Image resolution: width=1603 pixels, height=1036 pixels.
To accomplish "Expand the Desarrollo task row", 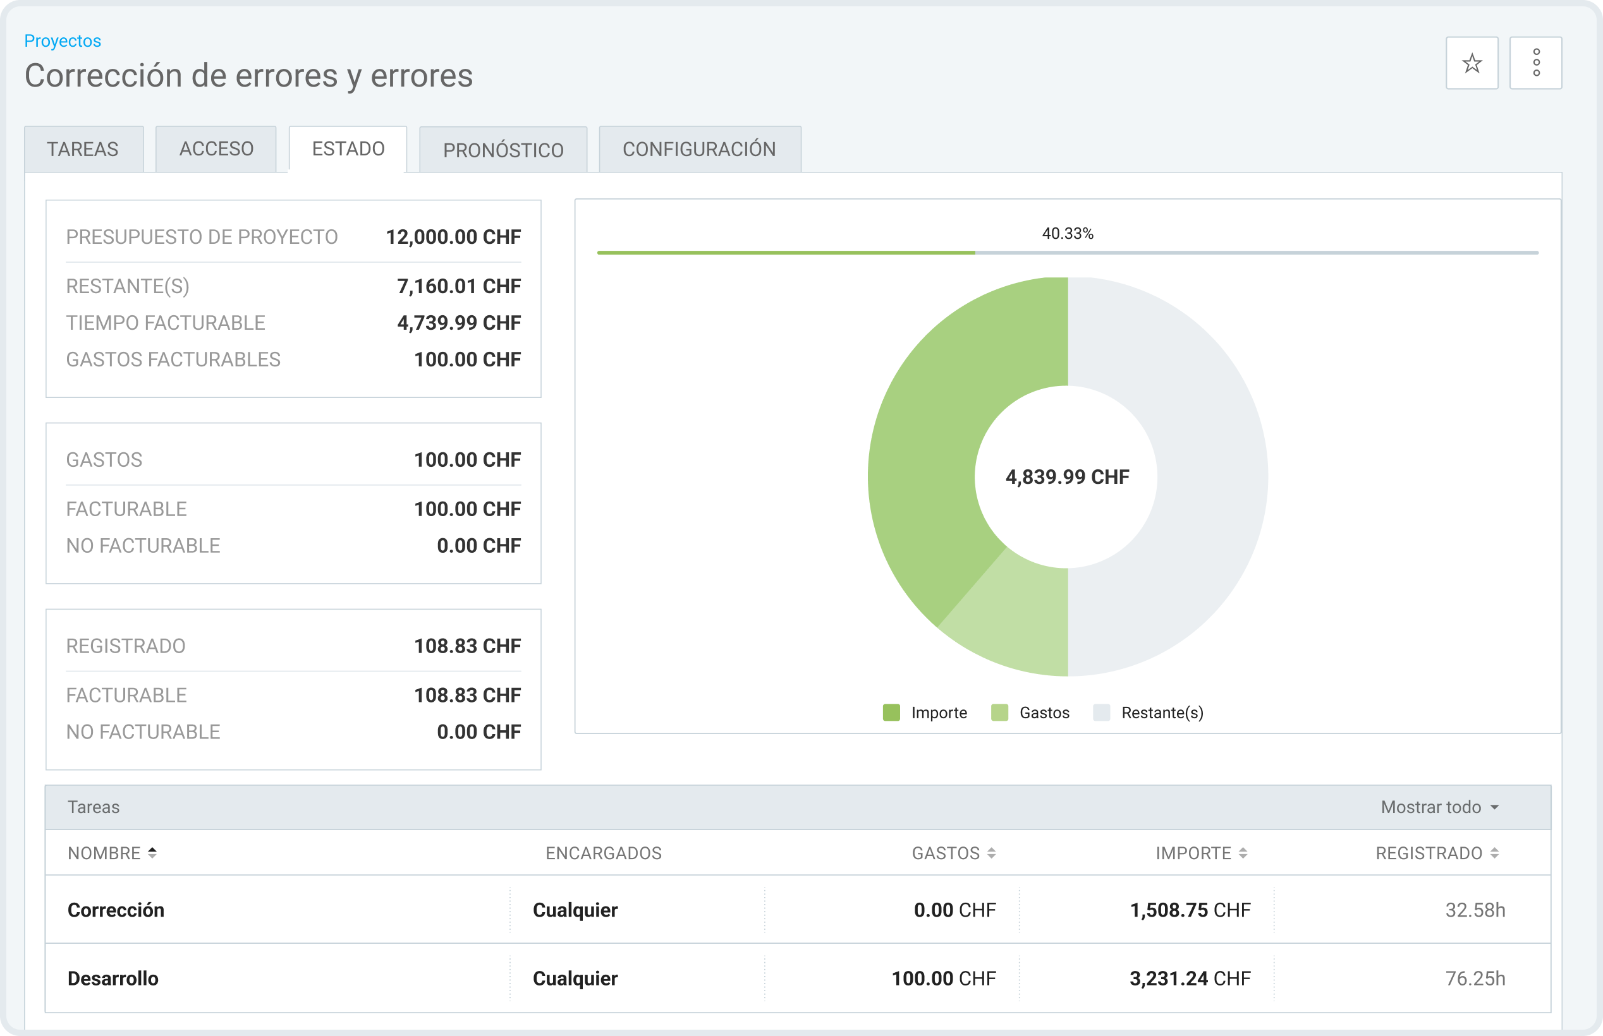I will (113, 978).
